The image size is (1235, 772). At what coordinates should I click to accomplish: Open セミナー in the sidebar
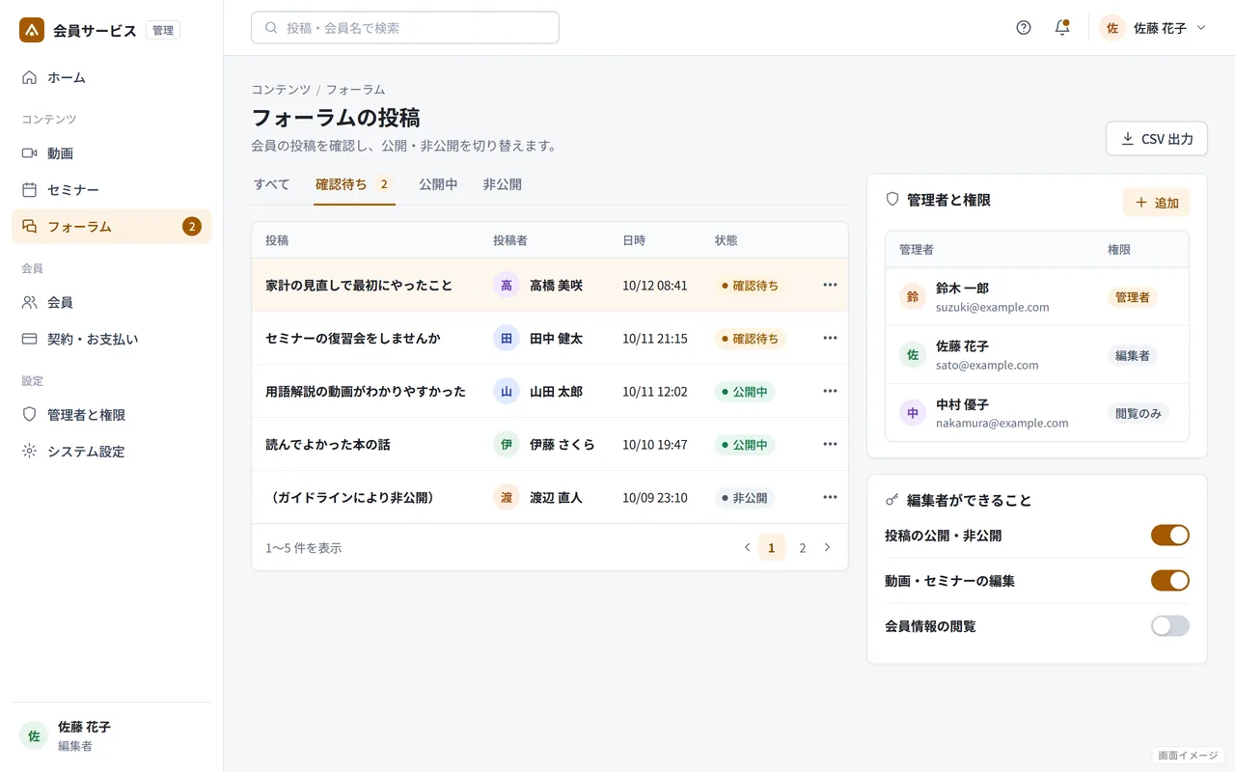112,189
